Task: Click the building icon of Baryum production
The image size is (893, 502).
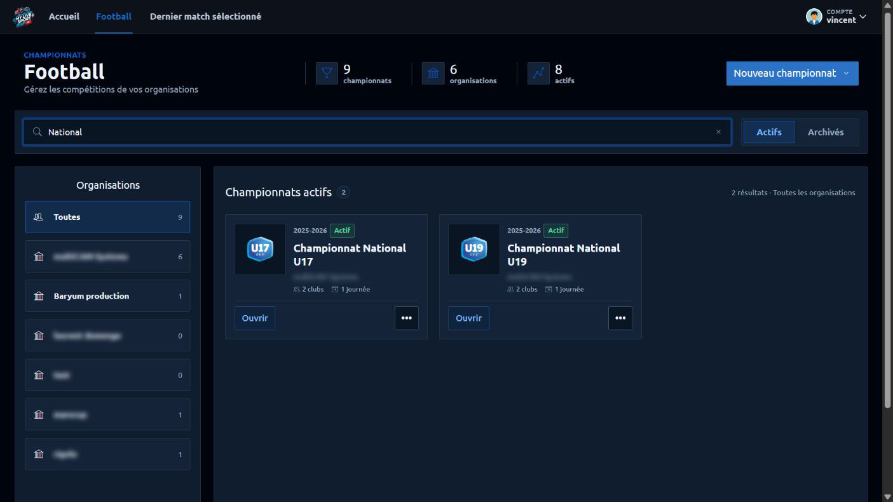Action: point(39,296)
